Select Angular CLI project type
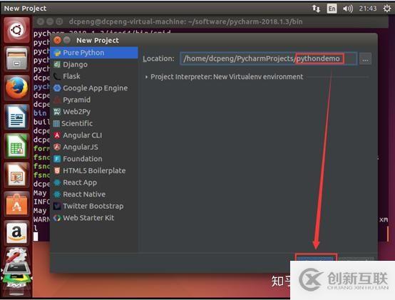Viewport: 395px width, 300px height. pyautogui.click(x=94, y=135)
